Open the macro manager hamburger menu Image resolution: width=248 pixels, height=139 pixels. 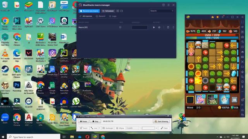pos(169,5)
